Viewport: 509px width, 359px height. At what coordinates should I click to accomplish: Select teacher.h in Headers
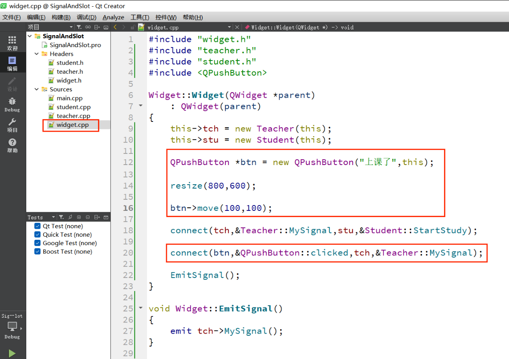pyautogui.click(x=70, y=71)
